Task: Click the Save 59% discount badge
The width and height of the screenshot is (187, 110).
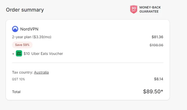Action: pyautogui.click(x=22, y=45)
